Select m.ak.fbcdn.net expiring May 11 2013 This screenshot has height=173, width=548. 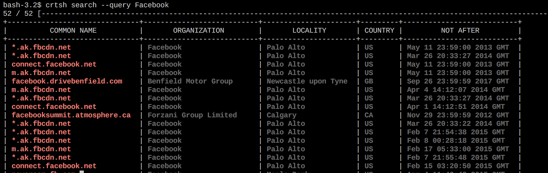41,73
